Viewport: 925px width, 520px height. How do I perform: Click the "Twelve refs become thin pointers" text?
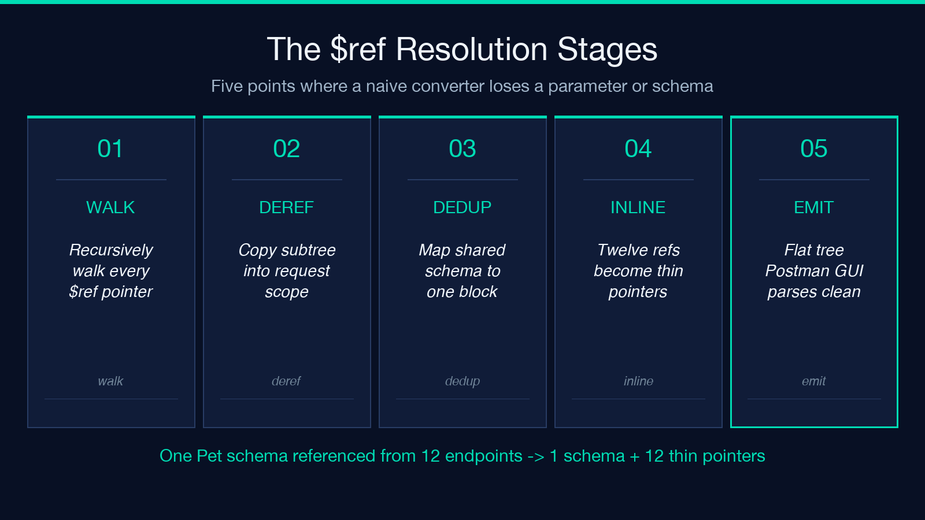638,271
